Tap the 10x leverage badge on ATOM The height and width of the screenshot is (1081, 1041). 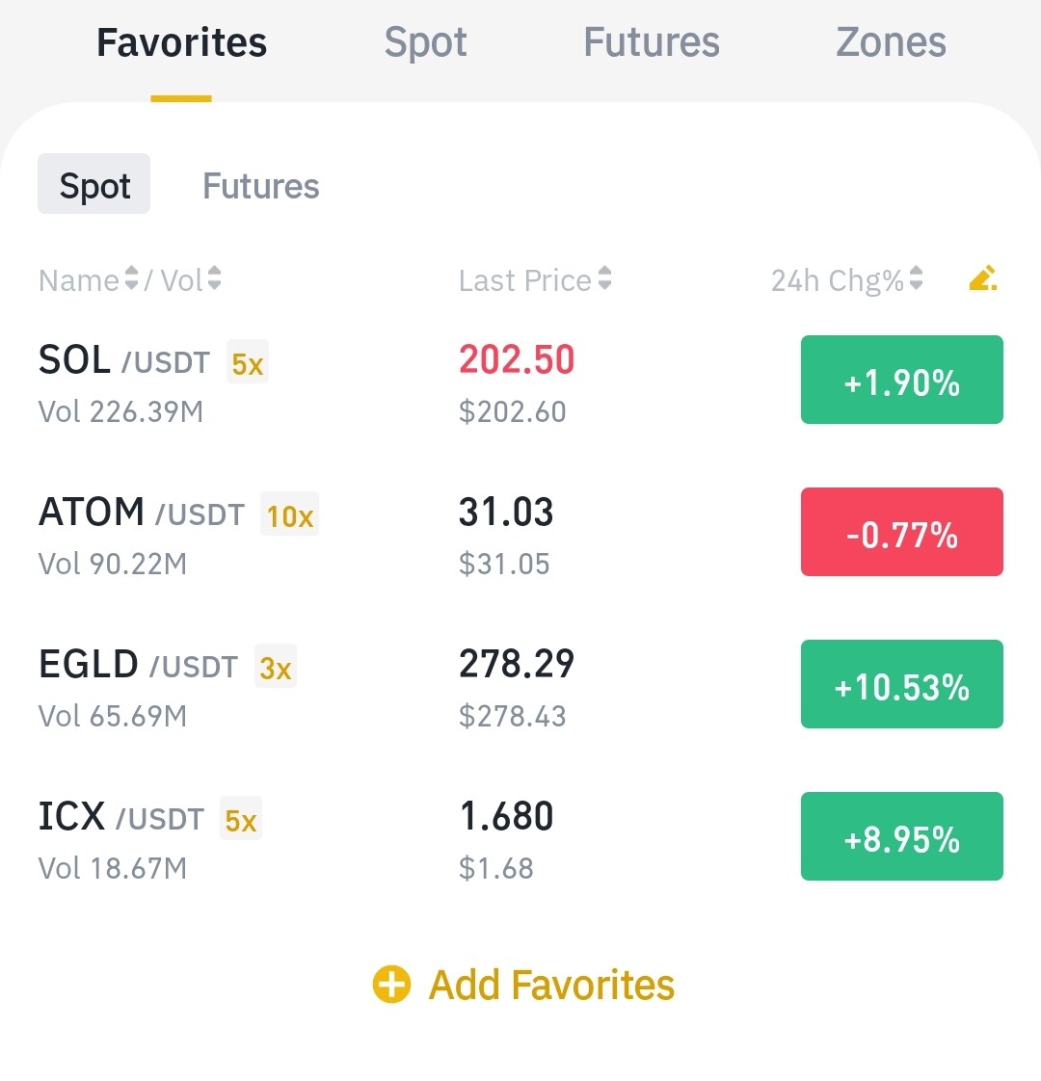290,515
